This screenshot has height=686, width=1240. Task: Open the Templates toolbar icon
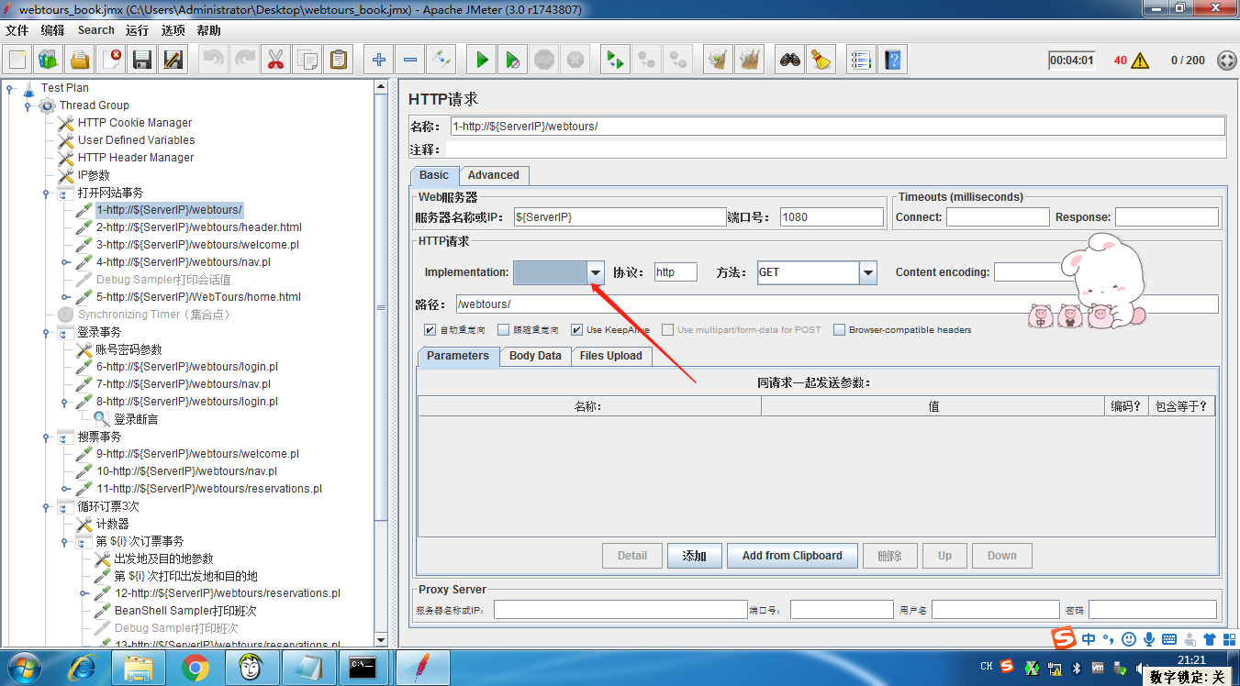point(49,60)
